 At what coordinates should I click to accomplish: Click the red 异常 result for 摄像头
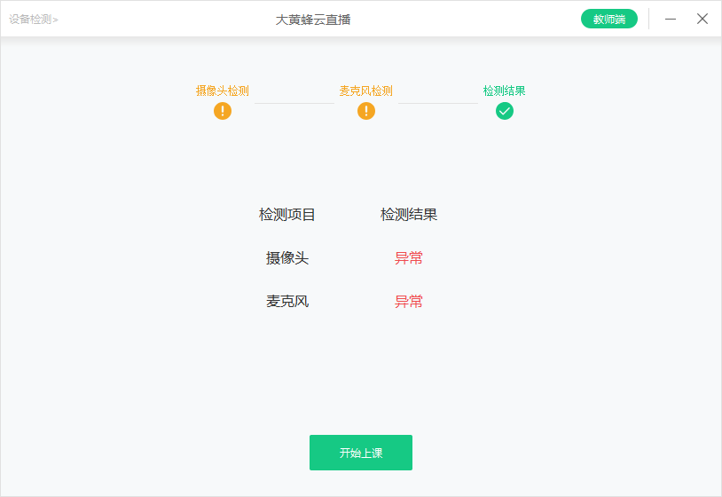(x=408, y=258)
